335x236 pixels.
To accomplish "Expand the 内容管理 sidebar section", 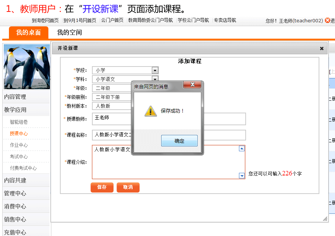I will [15, 97].
